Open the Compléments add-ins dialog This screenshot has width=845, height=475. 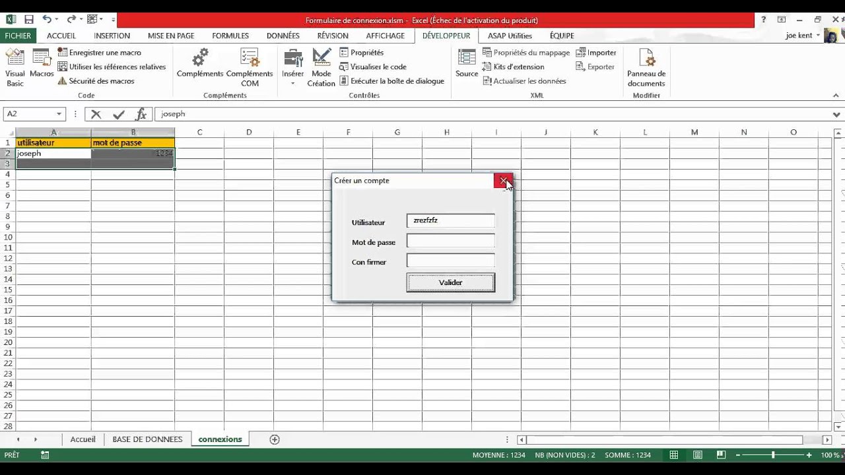(200, 64)
